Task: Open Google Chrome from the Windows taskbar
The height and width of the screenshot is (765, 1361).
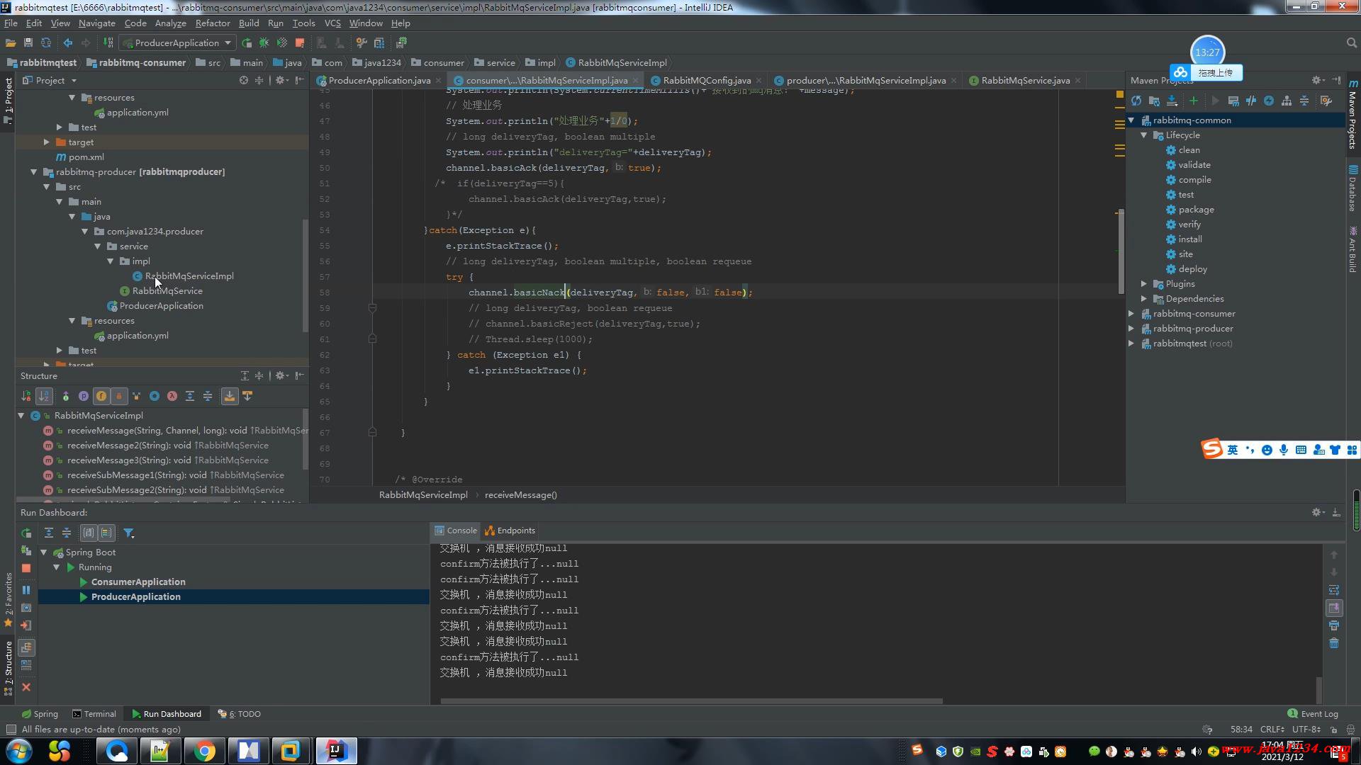Action: 204,750
